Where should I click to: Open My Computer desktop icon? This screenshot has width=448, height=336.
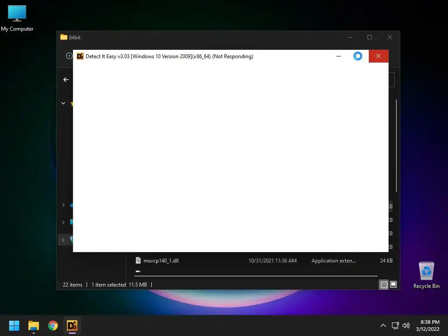tap(17, 17)
